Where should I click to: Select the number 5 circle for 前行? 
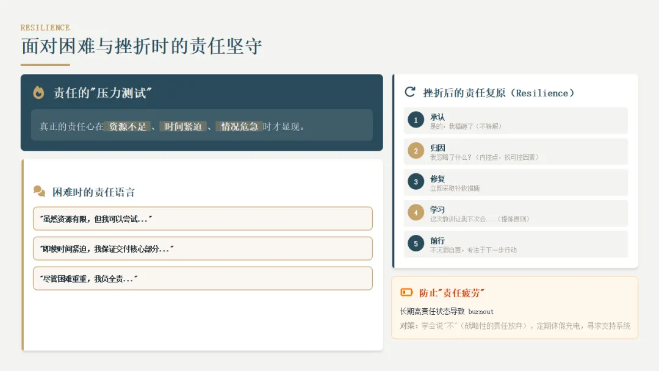tap(416, 243)
